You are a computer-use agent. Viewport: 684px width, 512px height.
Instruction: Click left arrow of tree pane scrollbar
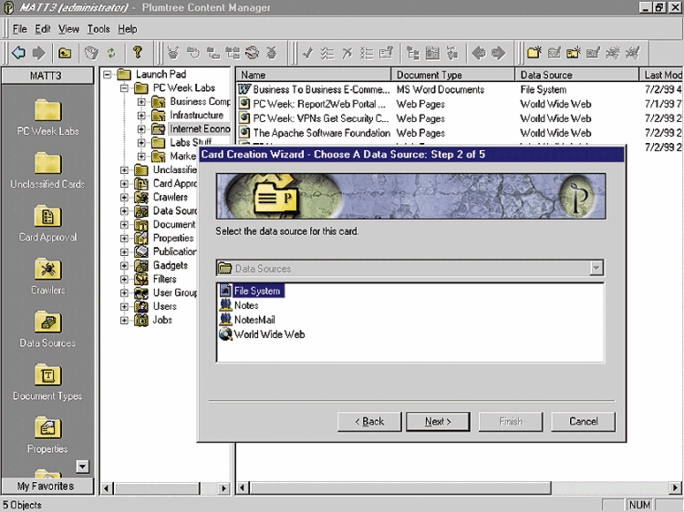(107, 488)
